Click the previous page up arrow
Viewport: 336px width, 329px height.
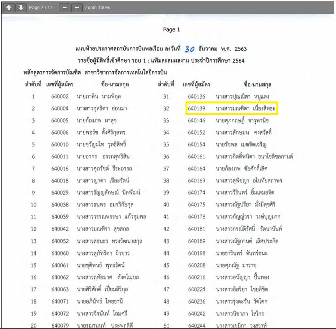(9, 7)
